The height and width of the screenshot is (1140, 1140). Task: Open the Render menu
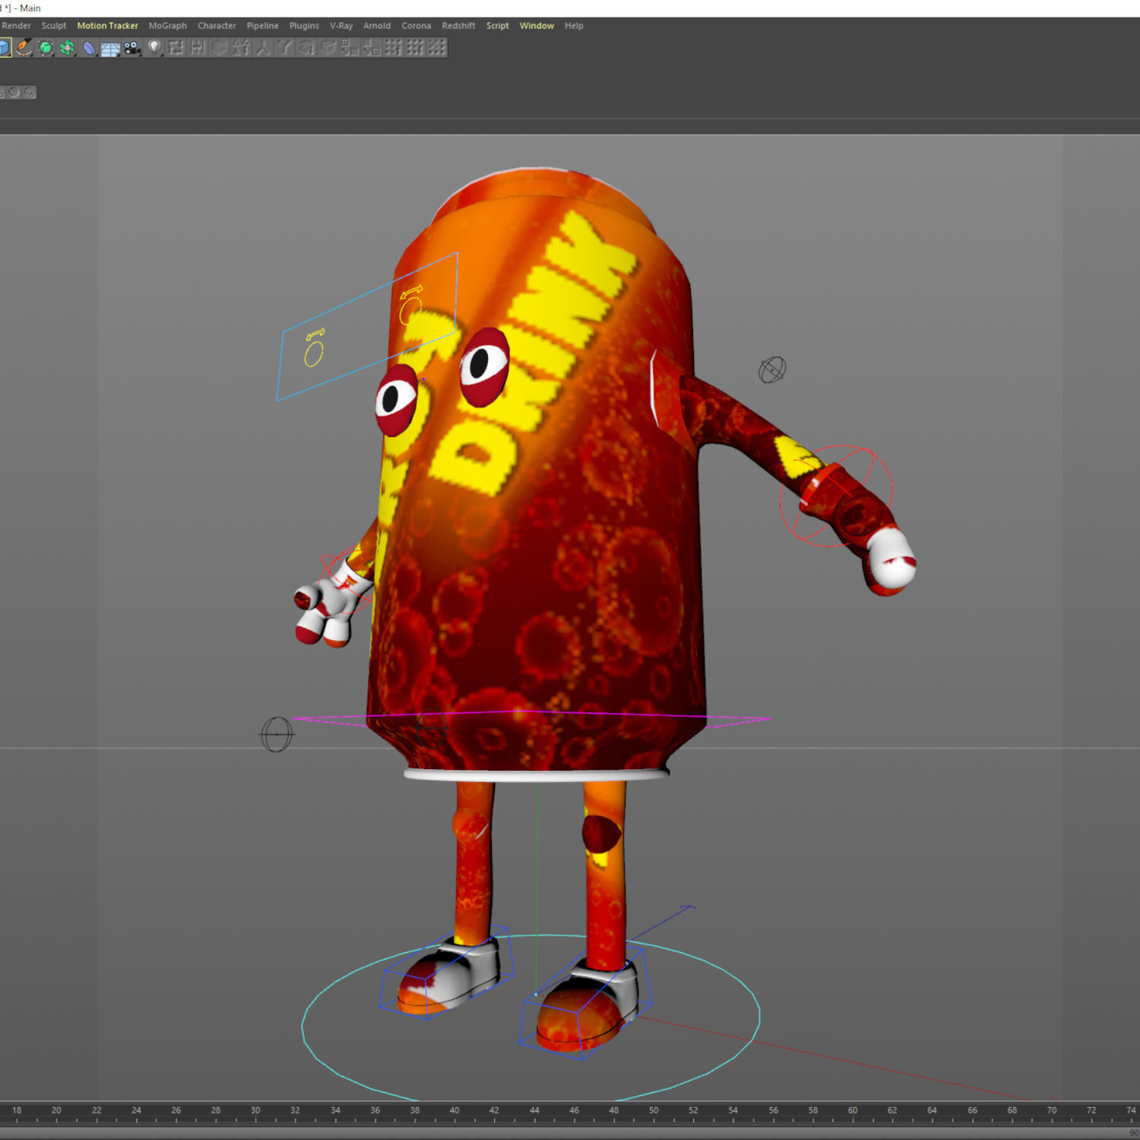16,25
